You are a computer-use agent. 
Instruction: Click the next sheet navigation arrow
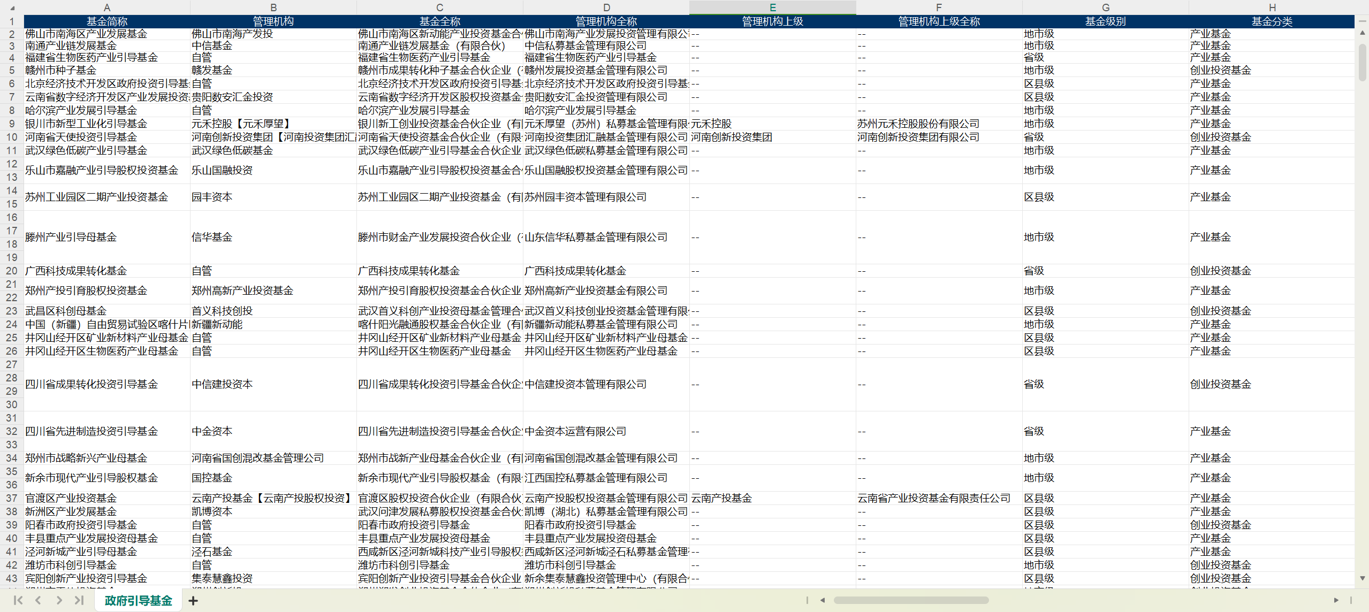pos(59,600)
